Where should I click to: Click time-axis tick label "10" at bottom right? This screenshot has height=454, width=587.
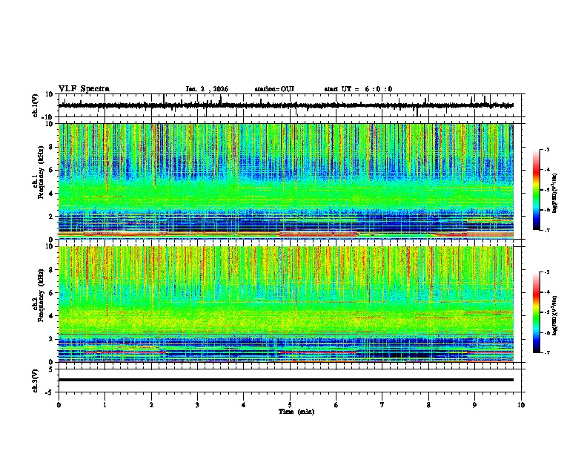[x=521, y=405]
